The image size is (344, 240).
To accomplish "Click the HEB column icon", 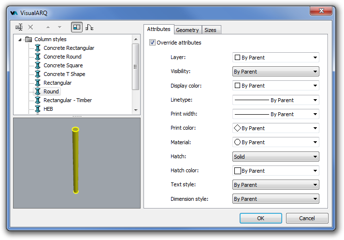I will pos(38,109).
